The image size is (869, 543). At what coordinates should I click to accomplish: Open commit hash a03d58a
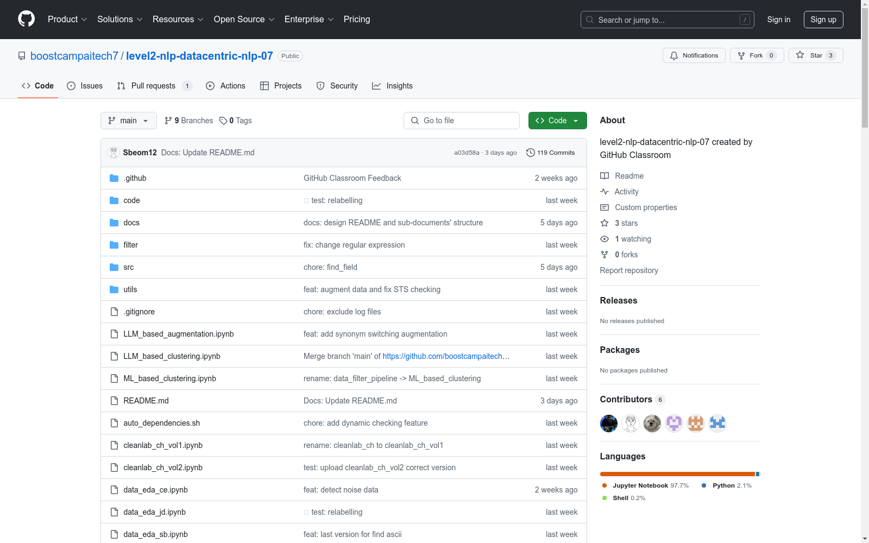pos(467,153)
